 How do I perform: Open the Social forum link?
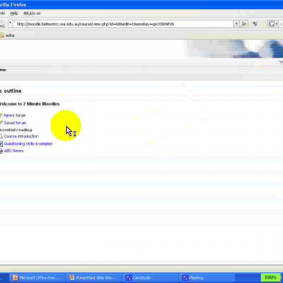pos(15,123)
